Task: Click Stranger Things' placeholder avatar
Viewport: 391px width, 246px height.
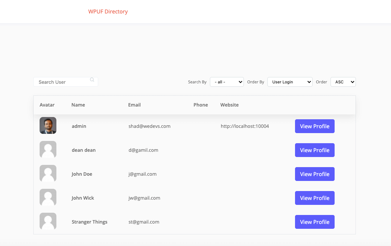Action: point(48,221)
